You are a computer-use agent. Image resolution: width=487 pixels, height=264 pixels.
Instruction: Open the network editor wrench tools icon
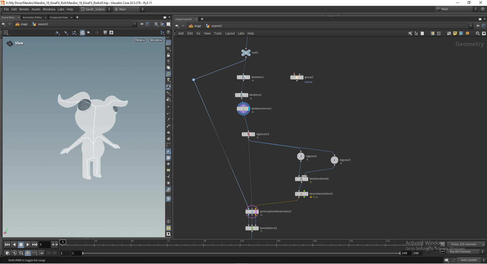[x=410, y=33]
